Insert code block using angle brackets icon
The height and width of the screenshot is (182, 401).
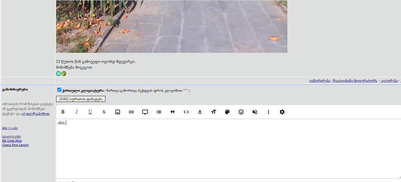[x=186, y=112]
